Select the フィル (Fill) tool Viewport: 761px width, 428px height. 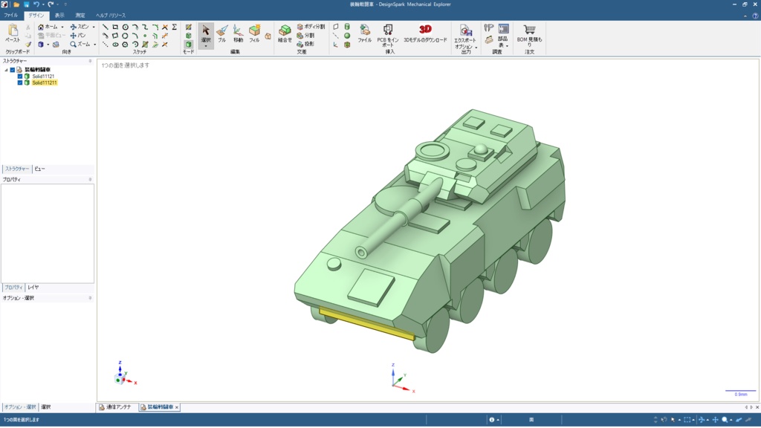(254, 33)
